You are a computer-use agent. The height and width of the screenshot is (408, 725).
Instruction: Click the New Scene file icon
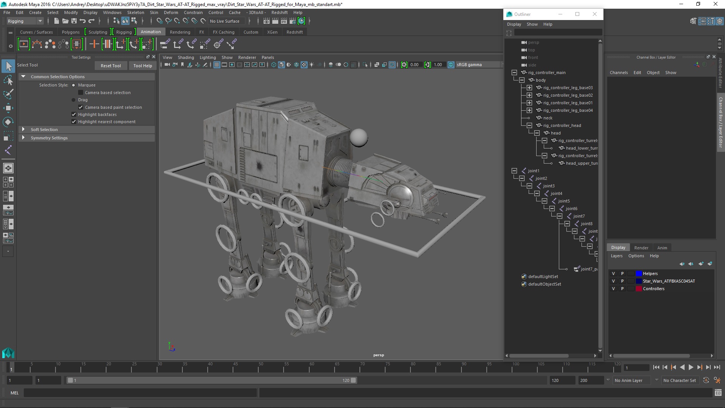56,21
